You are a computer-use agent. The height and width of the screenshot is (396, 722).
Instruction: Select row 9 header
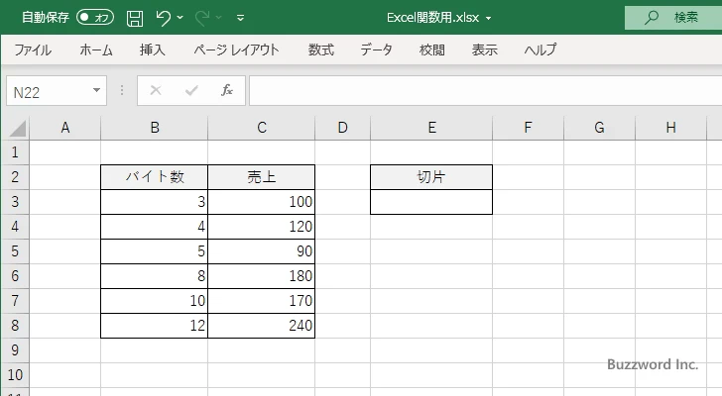coord(15,350)
